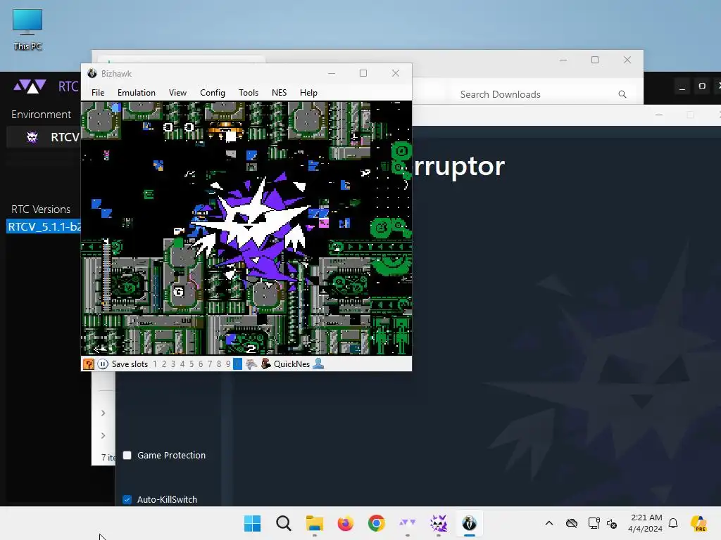Open the File menu in Bizhawk

tap(98, 93)
